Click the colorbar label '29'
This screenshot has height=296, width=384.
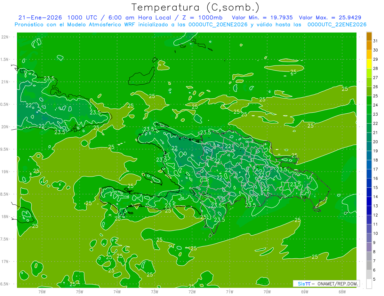pos(376,59)
